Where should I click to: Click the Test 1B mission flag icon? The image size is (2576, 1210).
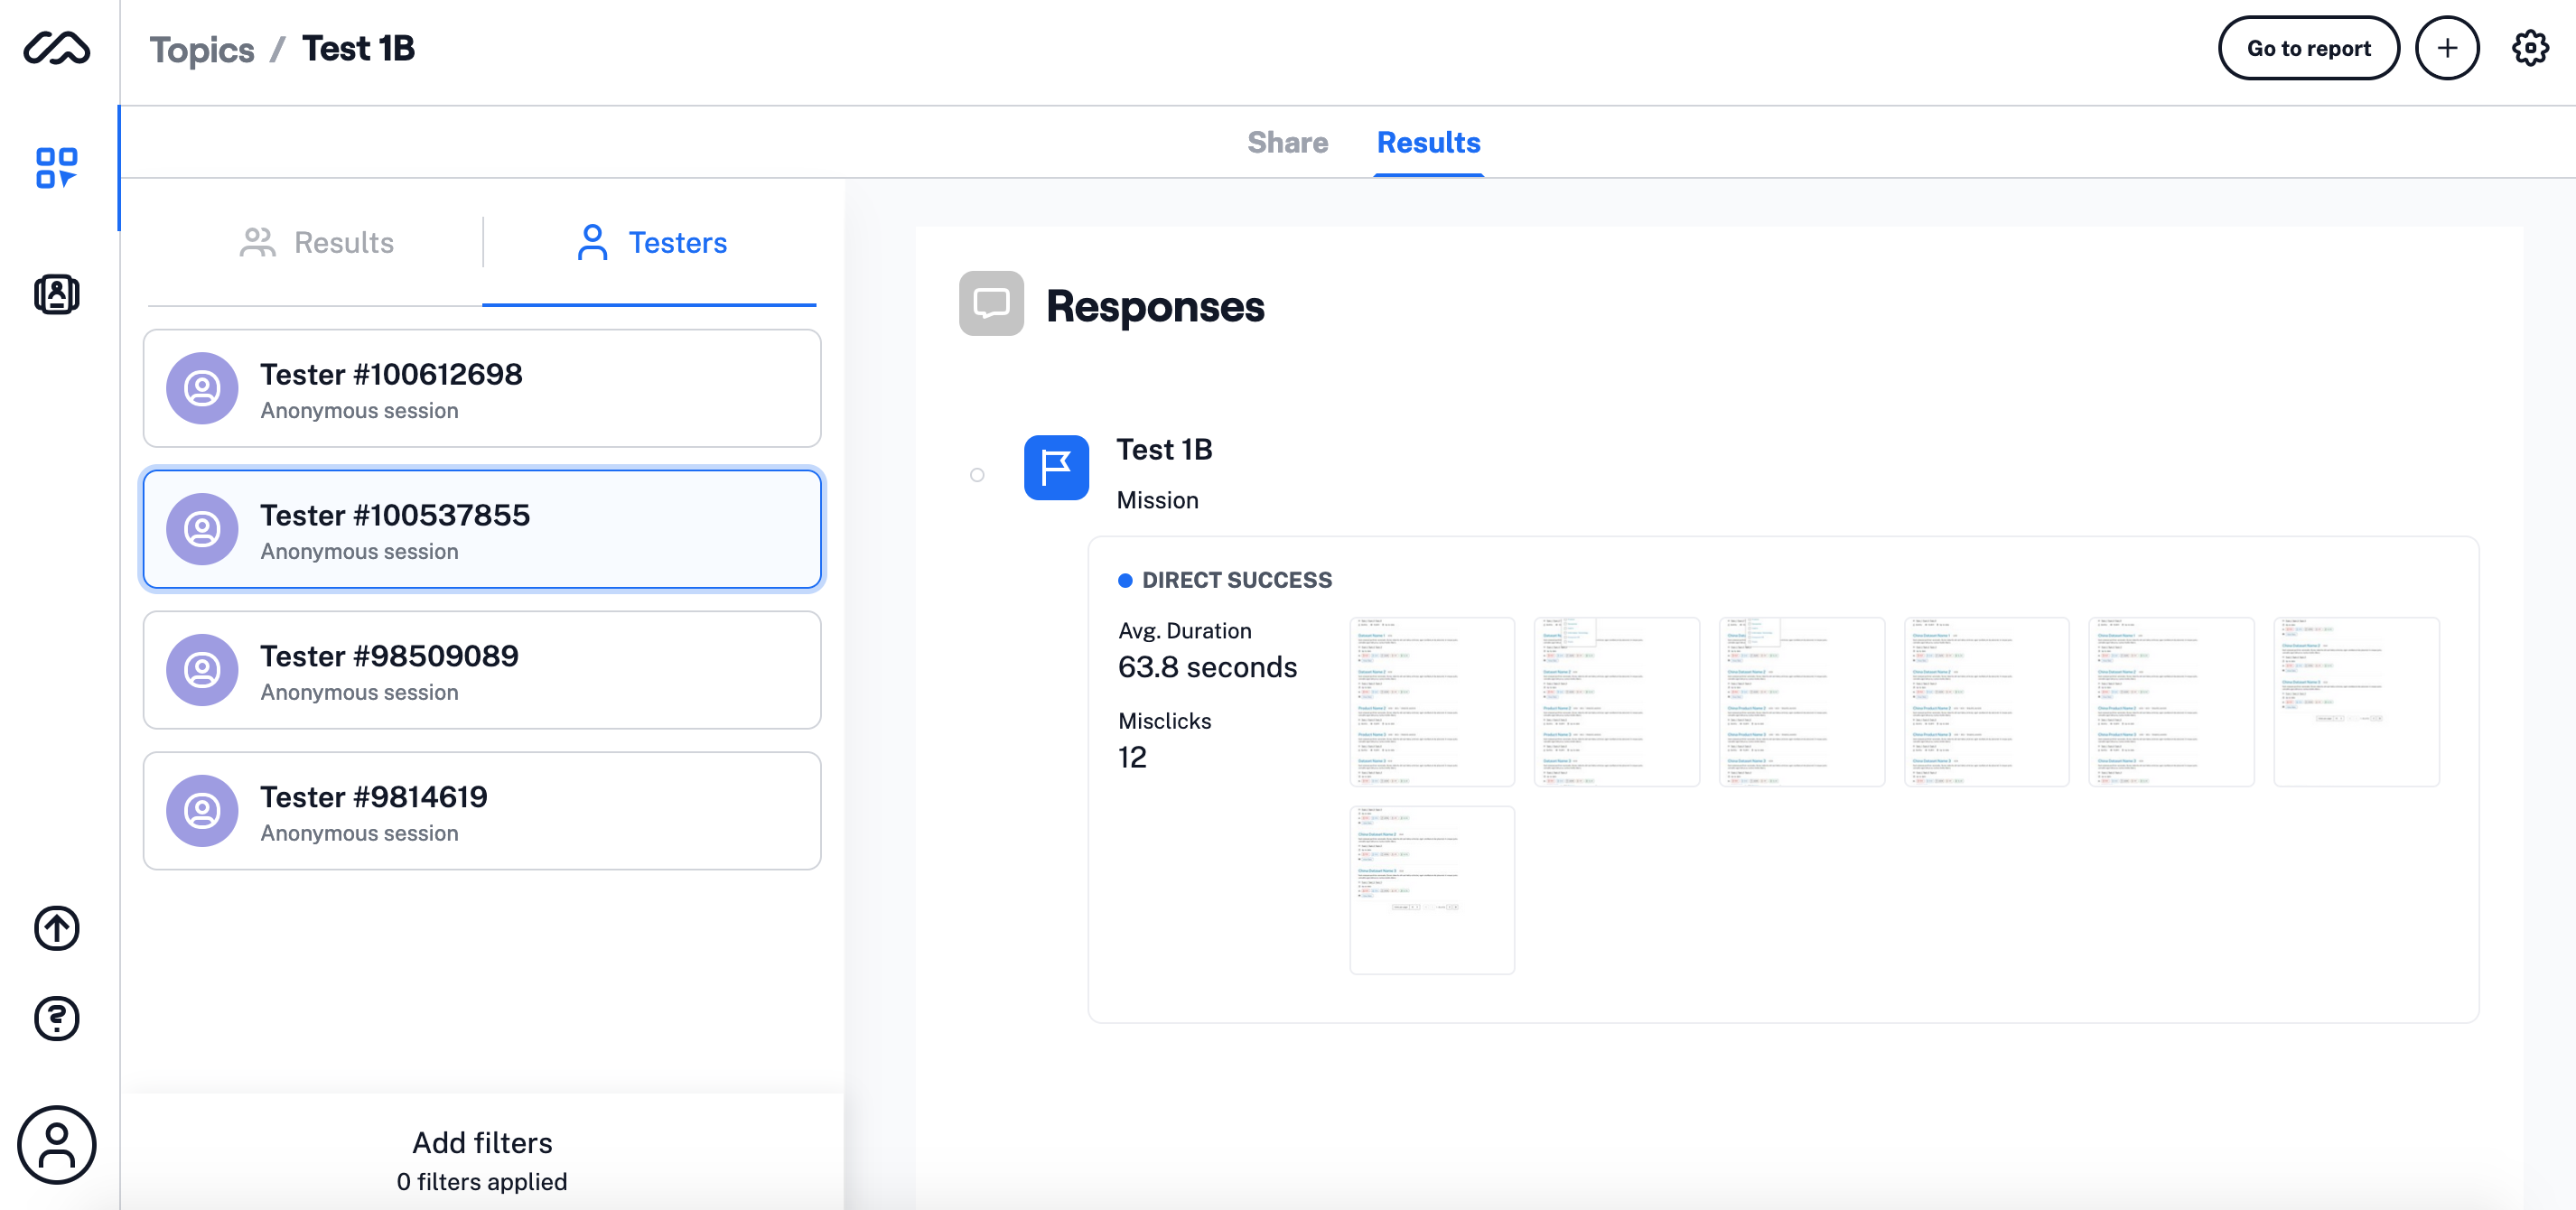[1056, 467]
